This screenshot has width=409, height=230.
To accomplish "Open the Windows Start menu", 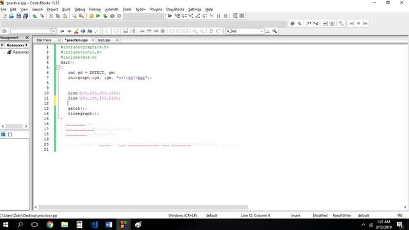I will 6,224.
